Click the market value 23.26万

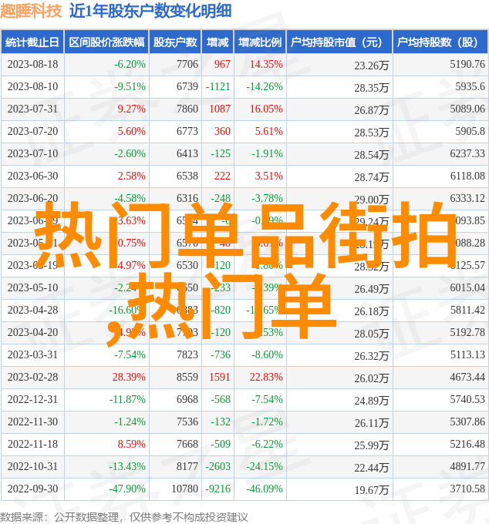pos(372,65)
